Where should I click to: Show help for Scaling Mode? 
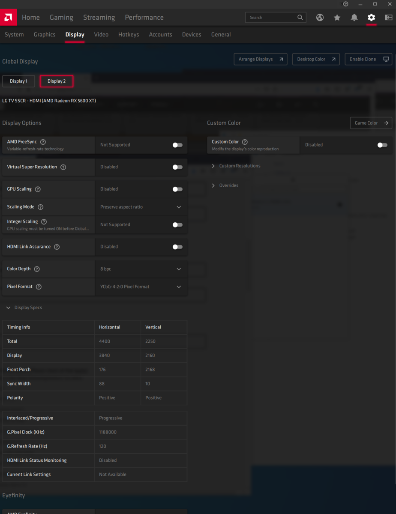point(40,207)
